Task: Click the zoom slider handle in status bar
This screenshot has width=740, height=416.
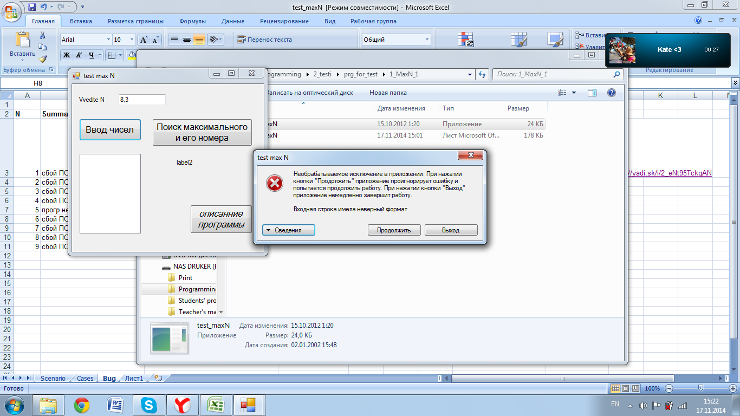Action: [700, 388]
